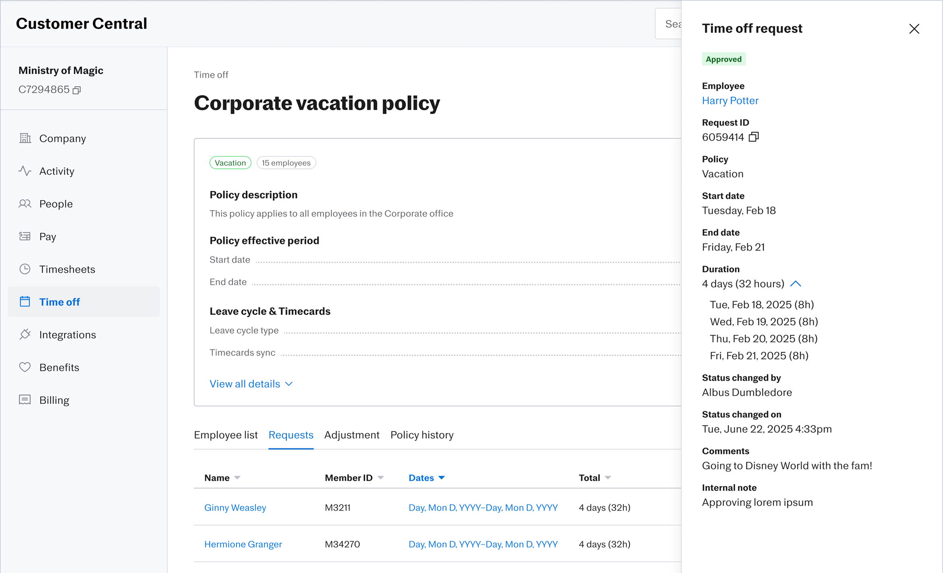Click the Company building icon in sidebar

click(25, 138)
